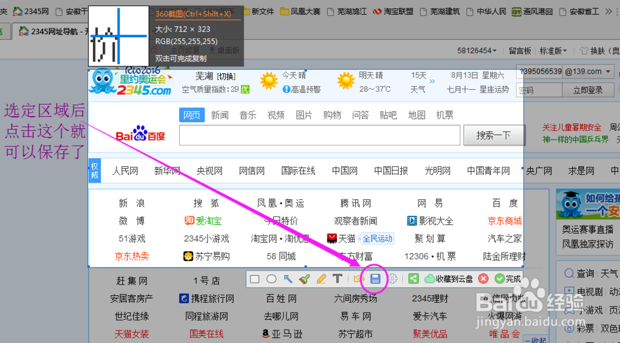620x343 pixels.
Task: Open the 京东商城 link
Action: (505, 221)
